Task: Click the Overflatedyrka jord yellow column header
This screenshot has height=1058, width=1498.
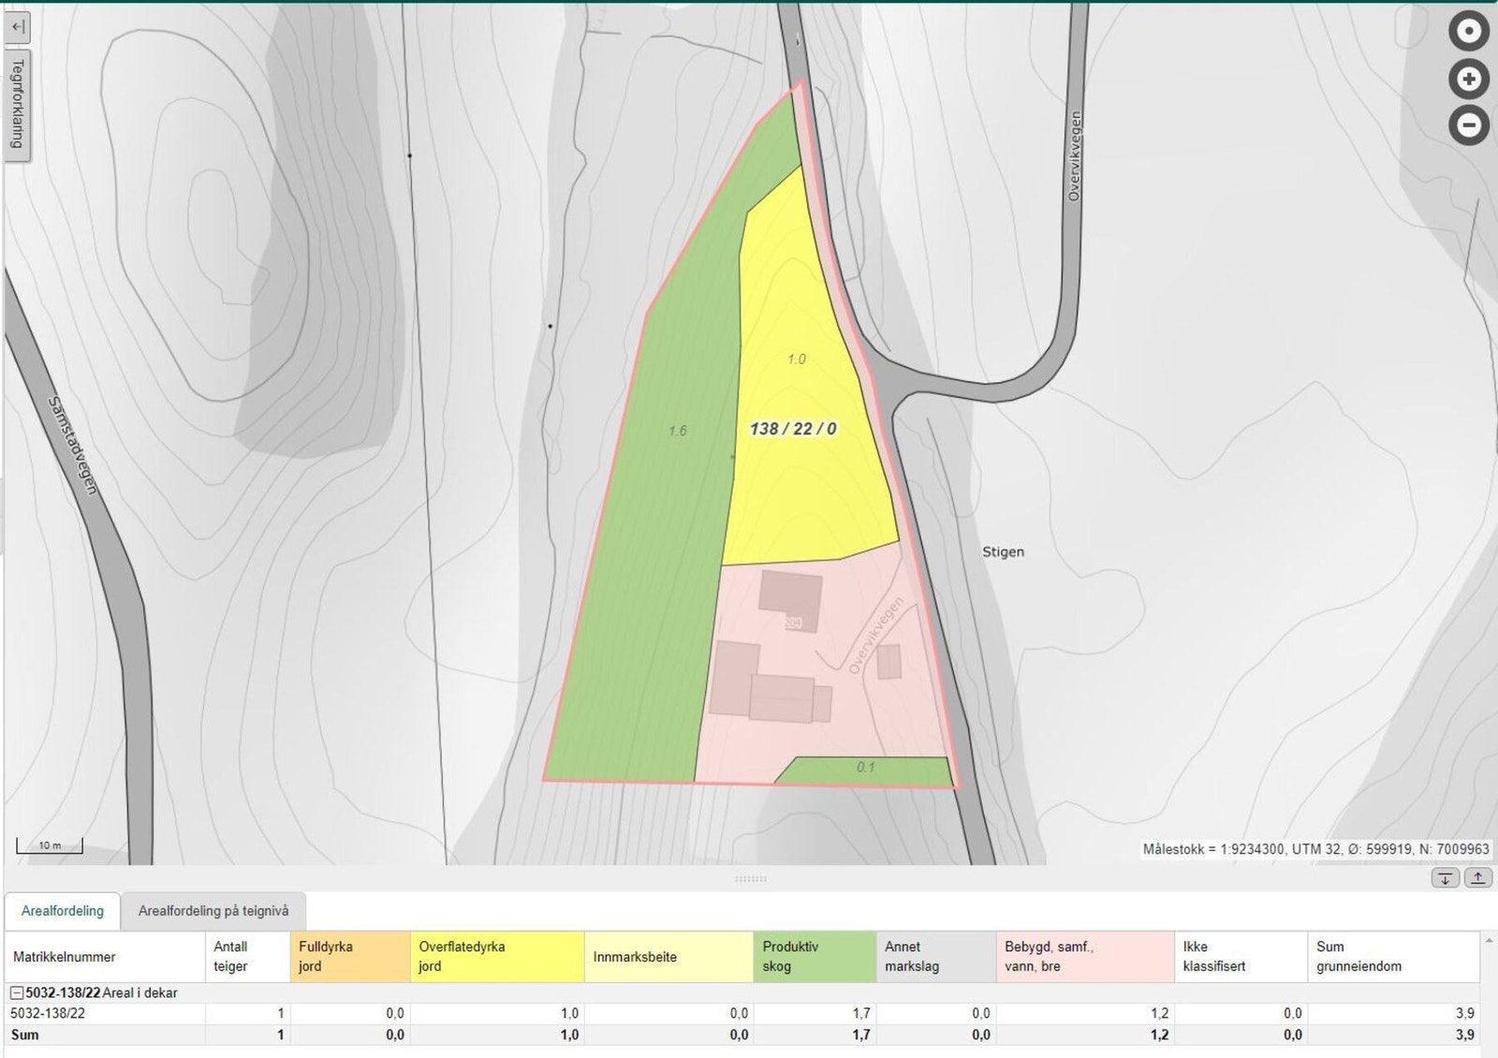Action: [497, 957]
